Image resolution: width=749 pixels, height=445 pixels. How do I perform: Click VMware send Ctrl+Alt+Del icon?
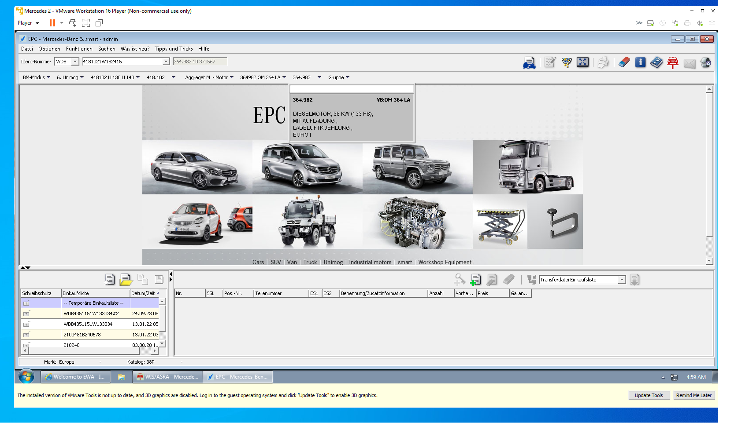tap(73, 23)
